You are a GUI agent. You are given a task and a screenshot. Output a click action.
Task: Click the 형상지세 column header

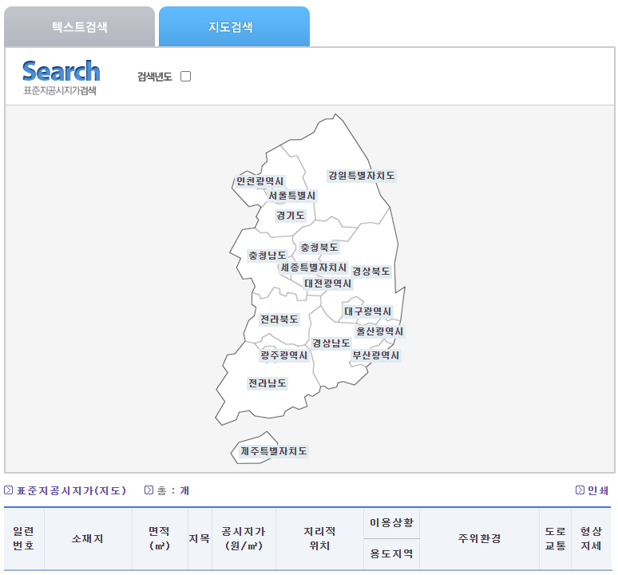[591, 538]
